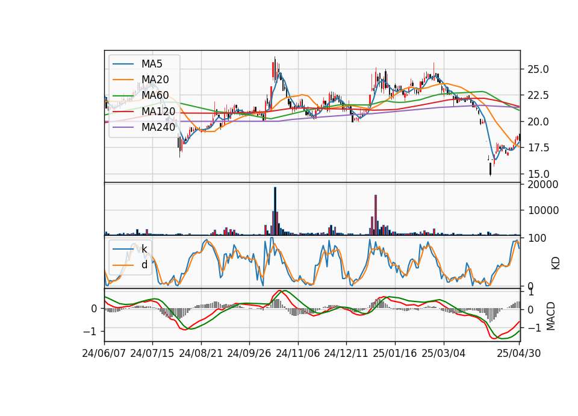Click the 25/01/16 date axis label

[x=395, y=353]
